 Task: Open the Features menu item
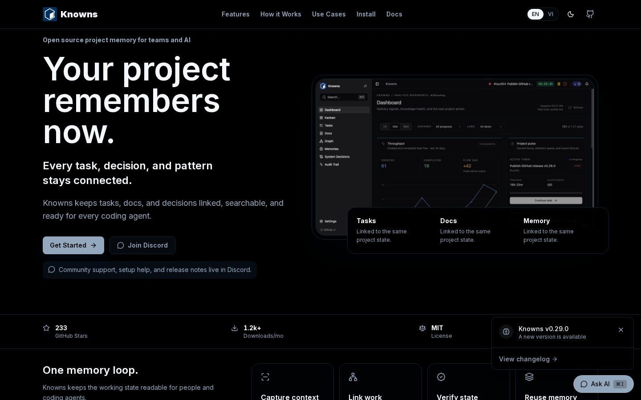[x=235, y=14]
